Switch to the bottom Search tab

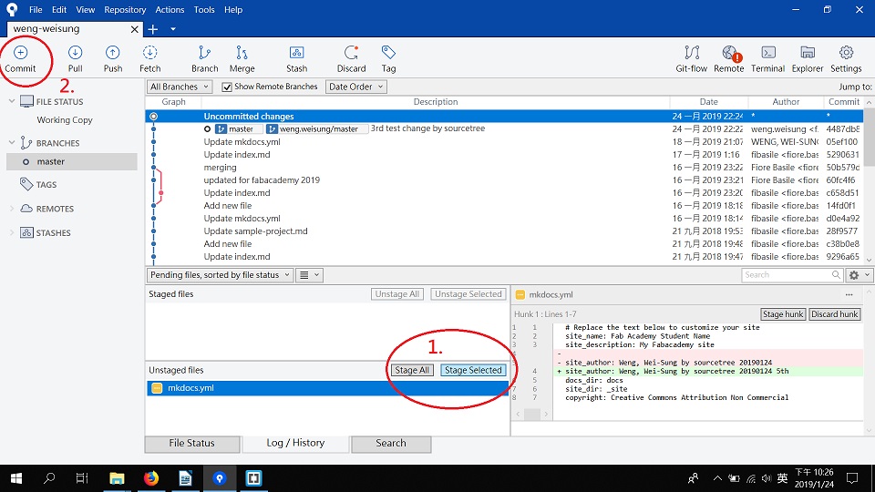[391, 444]
